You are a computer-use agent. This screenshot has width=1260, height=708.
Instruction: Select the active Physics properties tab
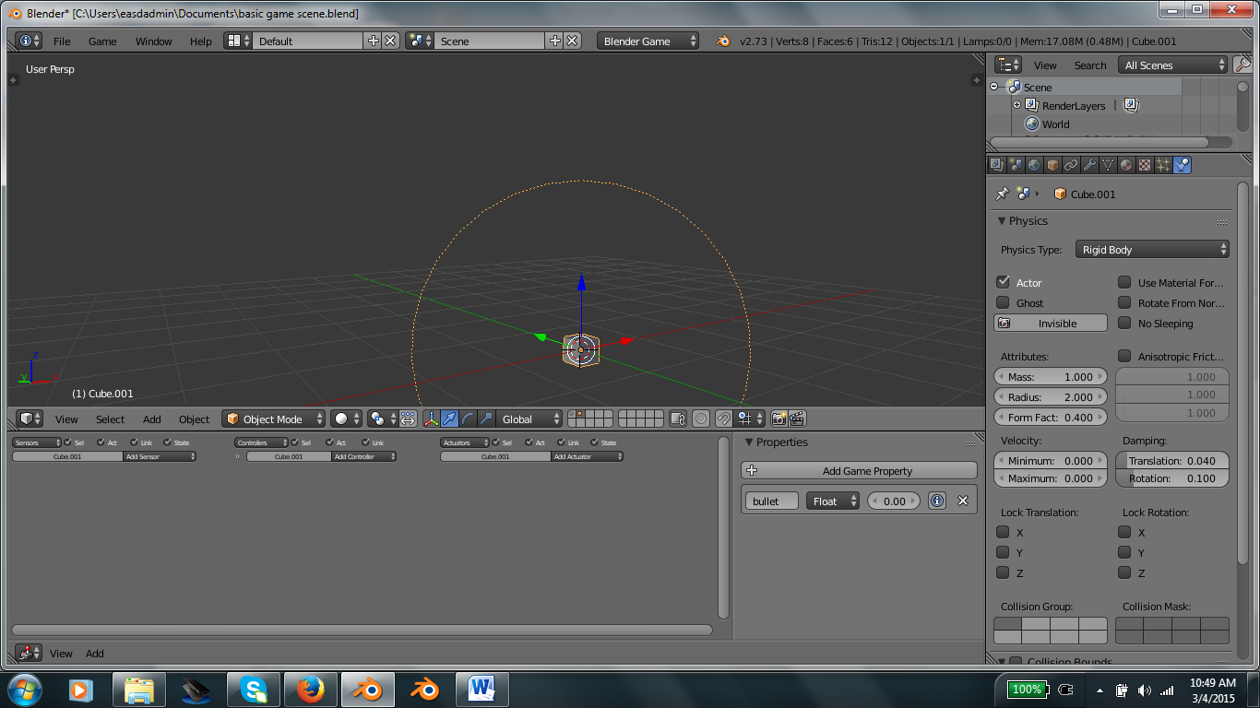[x=1183, y=165]
